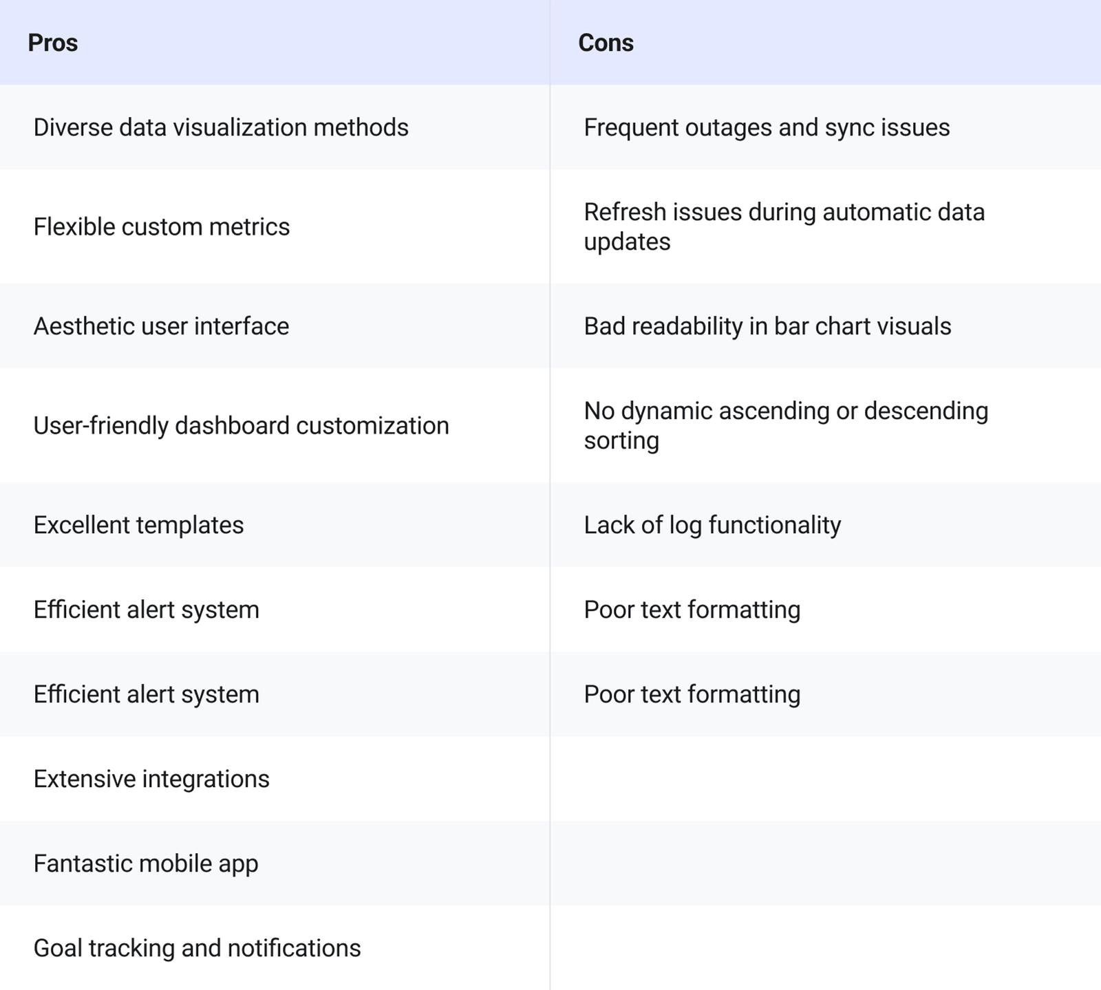
Task: Select the Aesthetic user interface entry
Action: point(161,326)
